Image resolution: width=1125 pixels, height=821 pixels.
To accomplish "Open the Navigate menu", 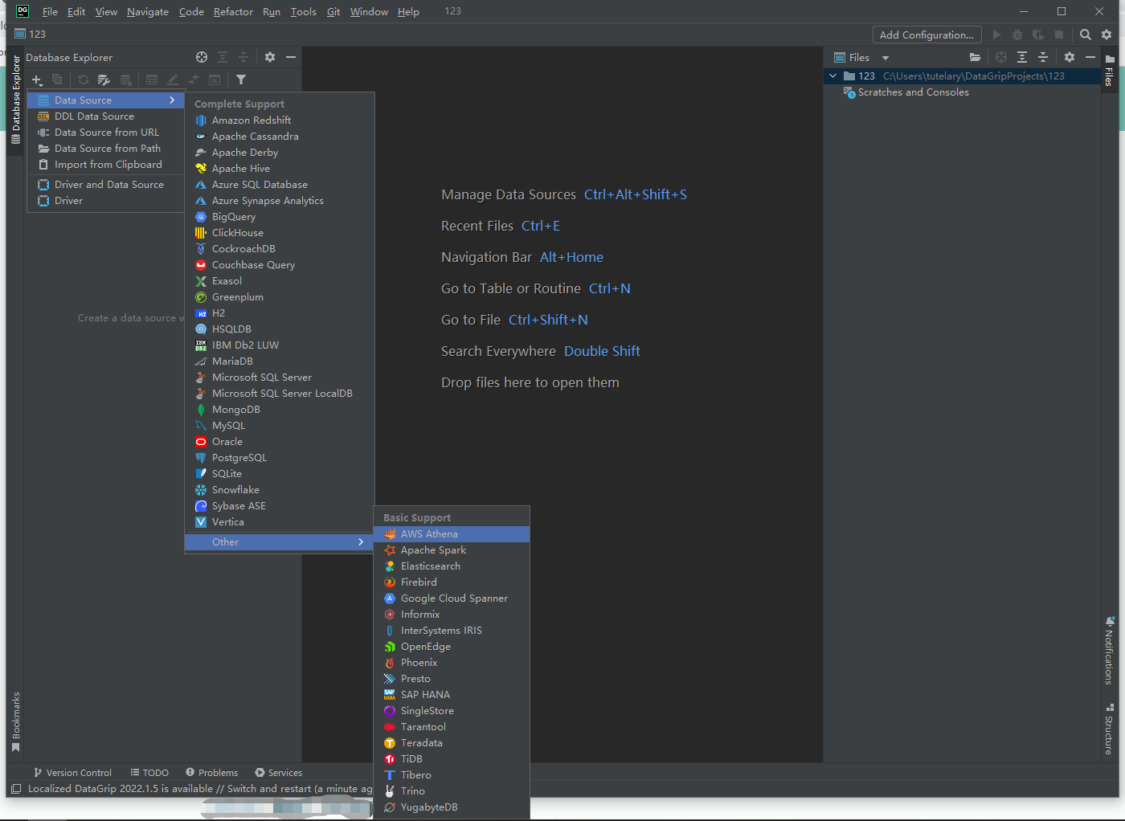I will click(148, 11).
